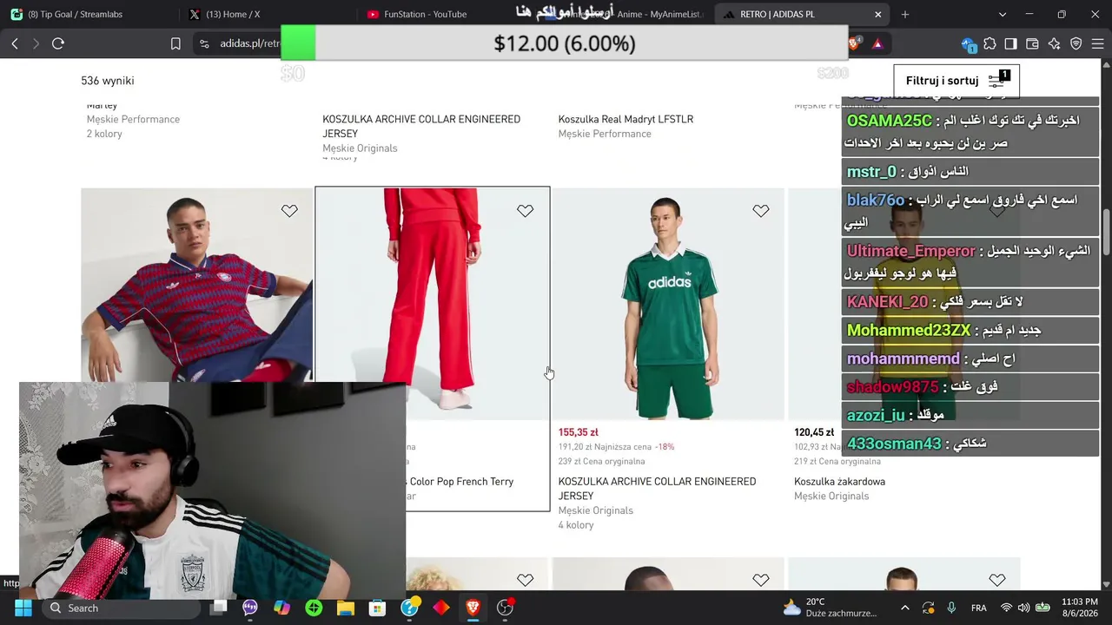Open Microsoft Store from the taskbar
Image resolution: width=1112 pixels, height=625 pixels.
point(377,608)
